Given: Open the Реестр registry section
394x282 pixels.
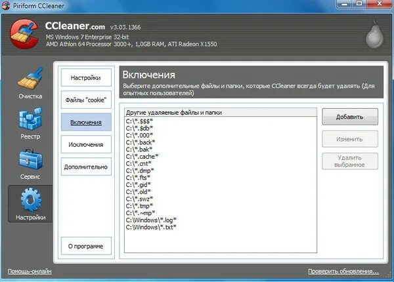Looking at the screenshot, I should [x=30, y=124].
